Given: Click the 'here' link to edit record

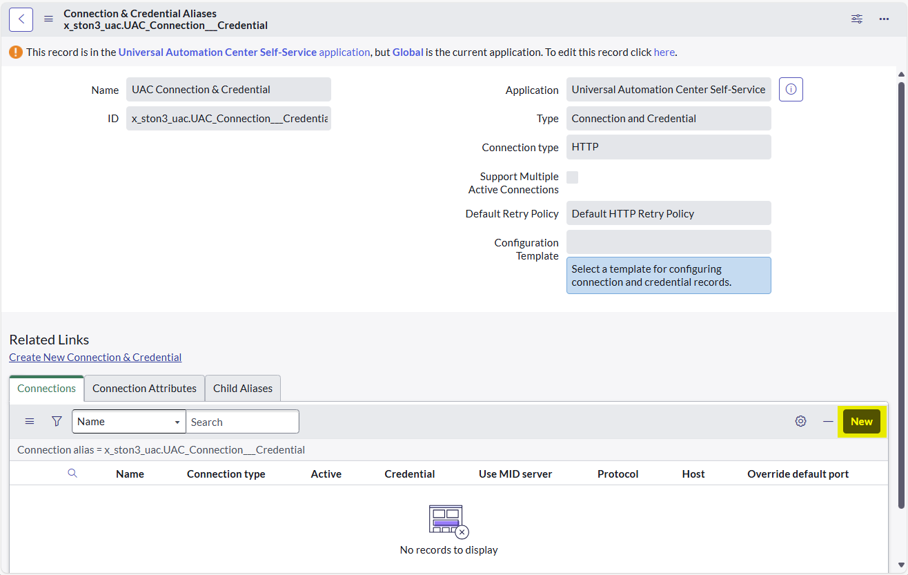Looking at the screenshot, I should tap(664, 52).
